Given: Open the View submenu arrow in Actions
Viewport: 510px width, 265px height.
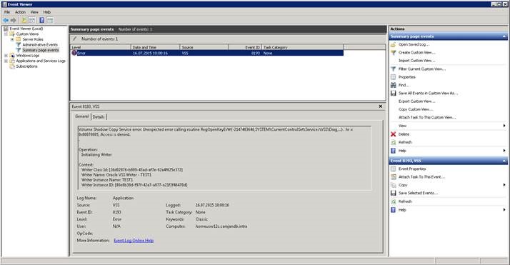Looking at the screenshot, I should 504,126.
